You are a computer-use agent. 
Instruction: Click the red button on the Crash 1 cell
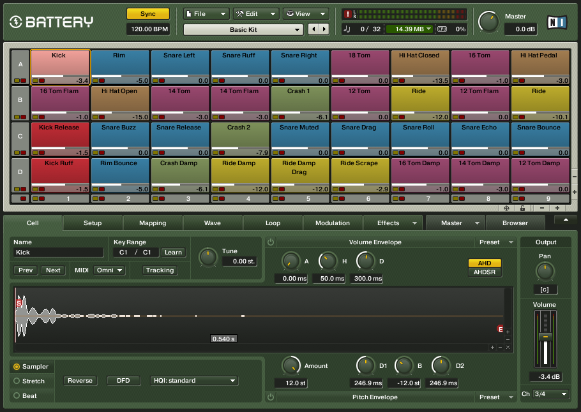coord(282,117)
